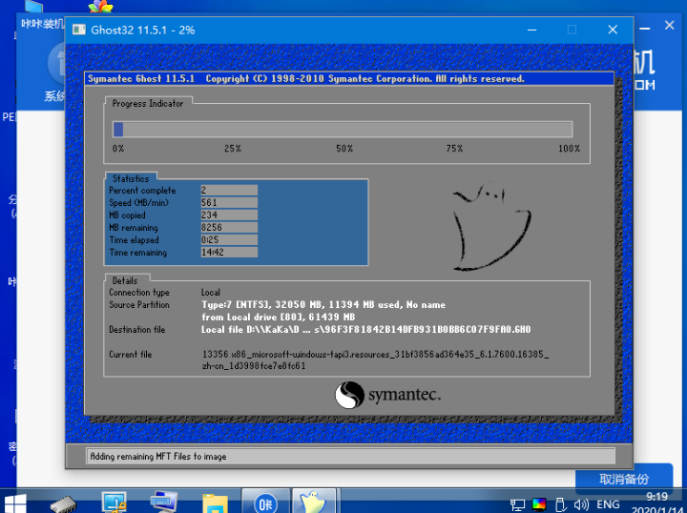Launch the monitor tool taskbar icon
This screenshot has height=513, width=687.
coord(114,503)
